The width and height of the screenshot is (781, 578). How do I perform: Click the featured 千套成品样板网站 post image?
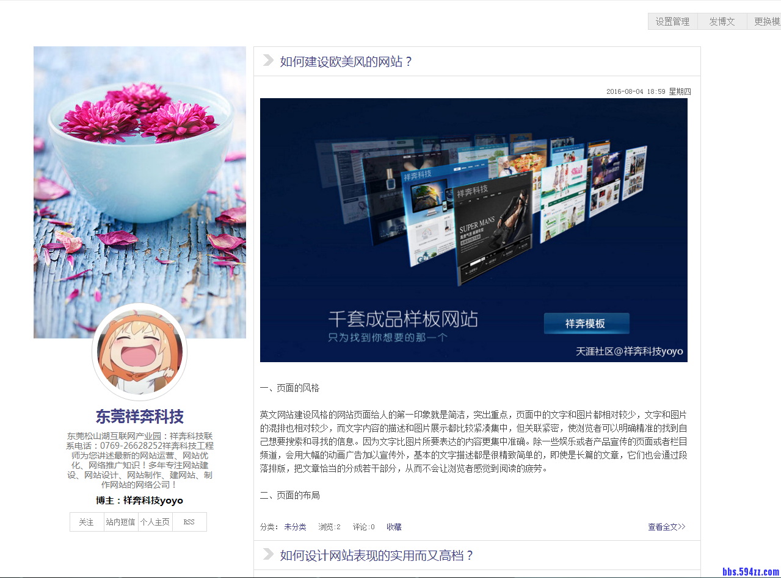click(474, 230)
